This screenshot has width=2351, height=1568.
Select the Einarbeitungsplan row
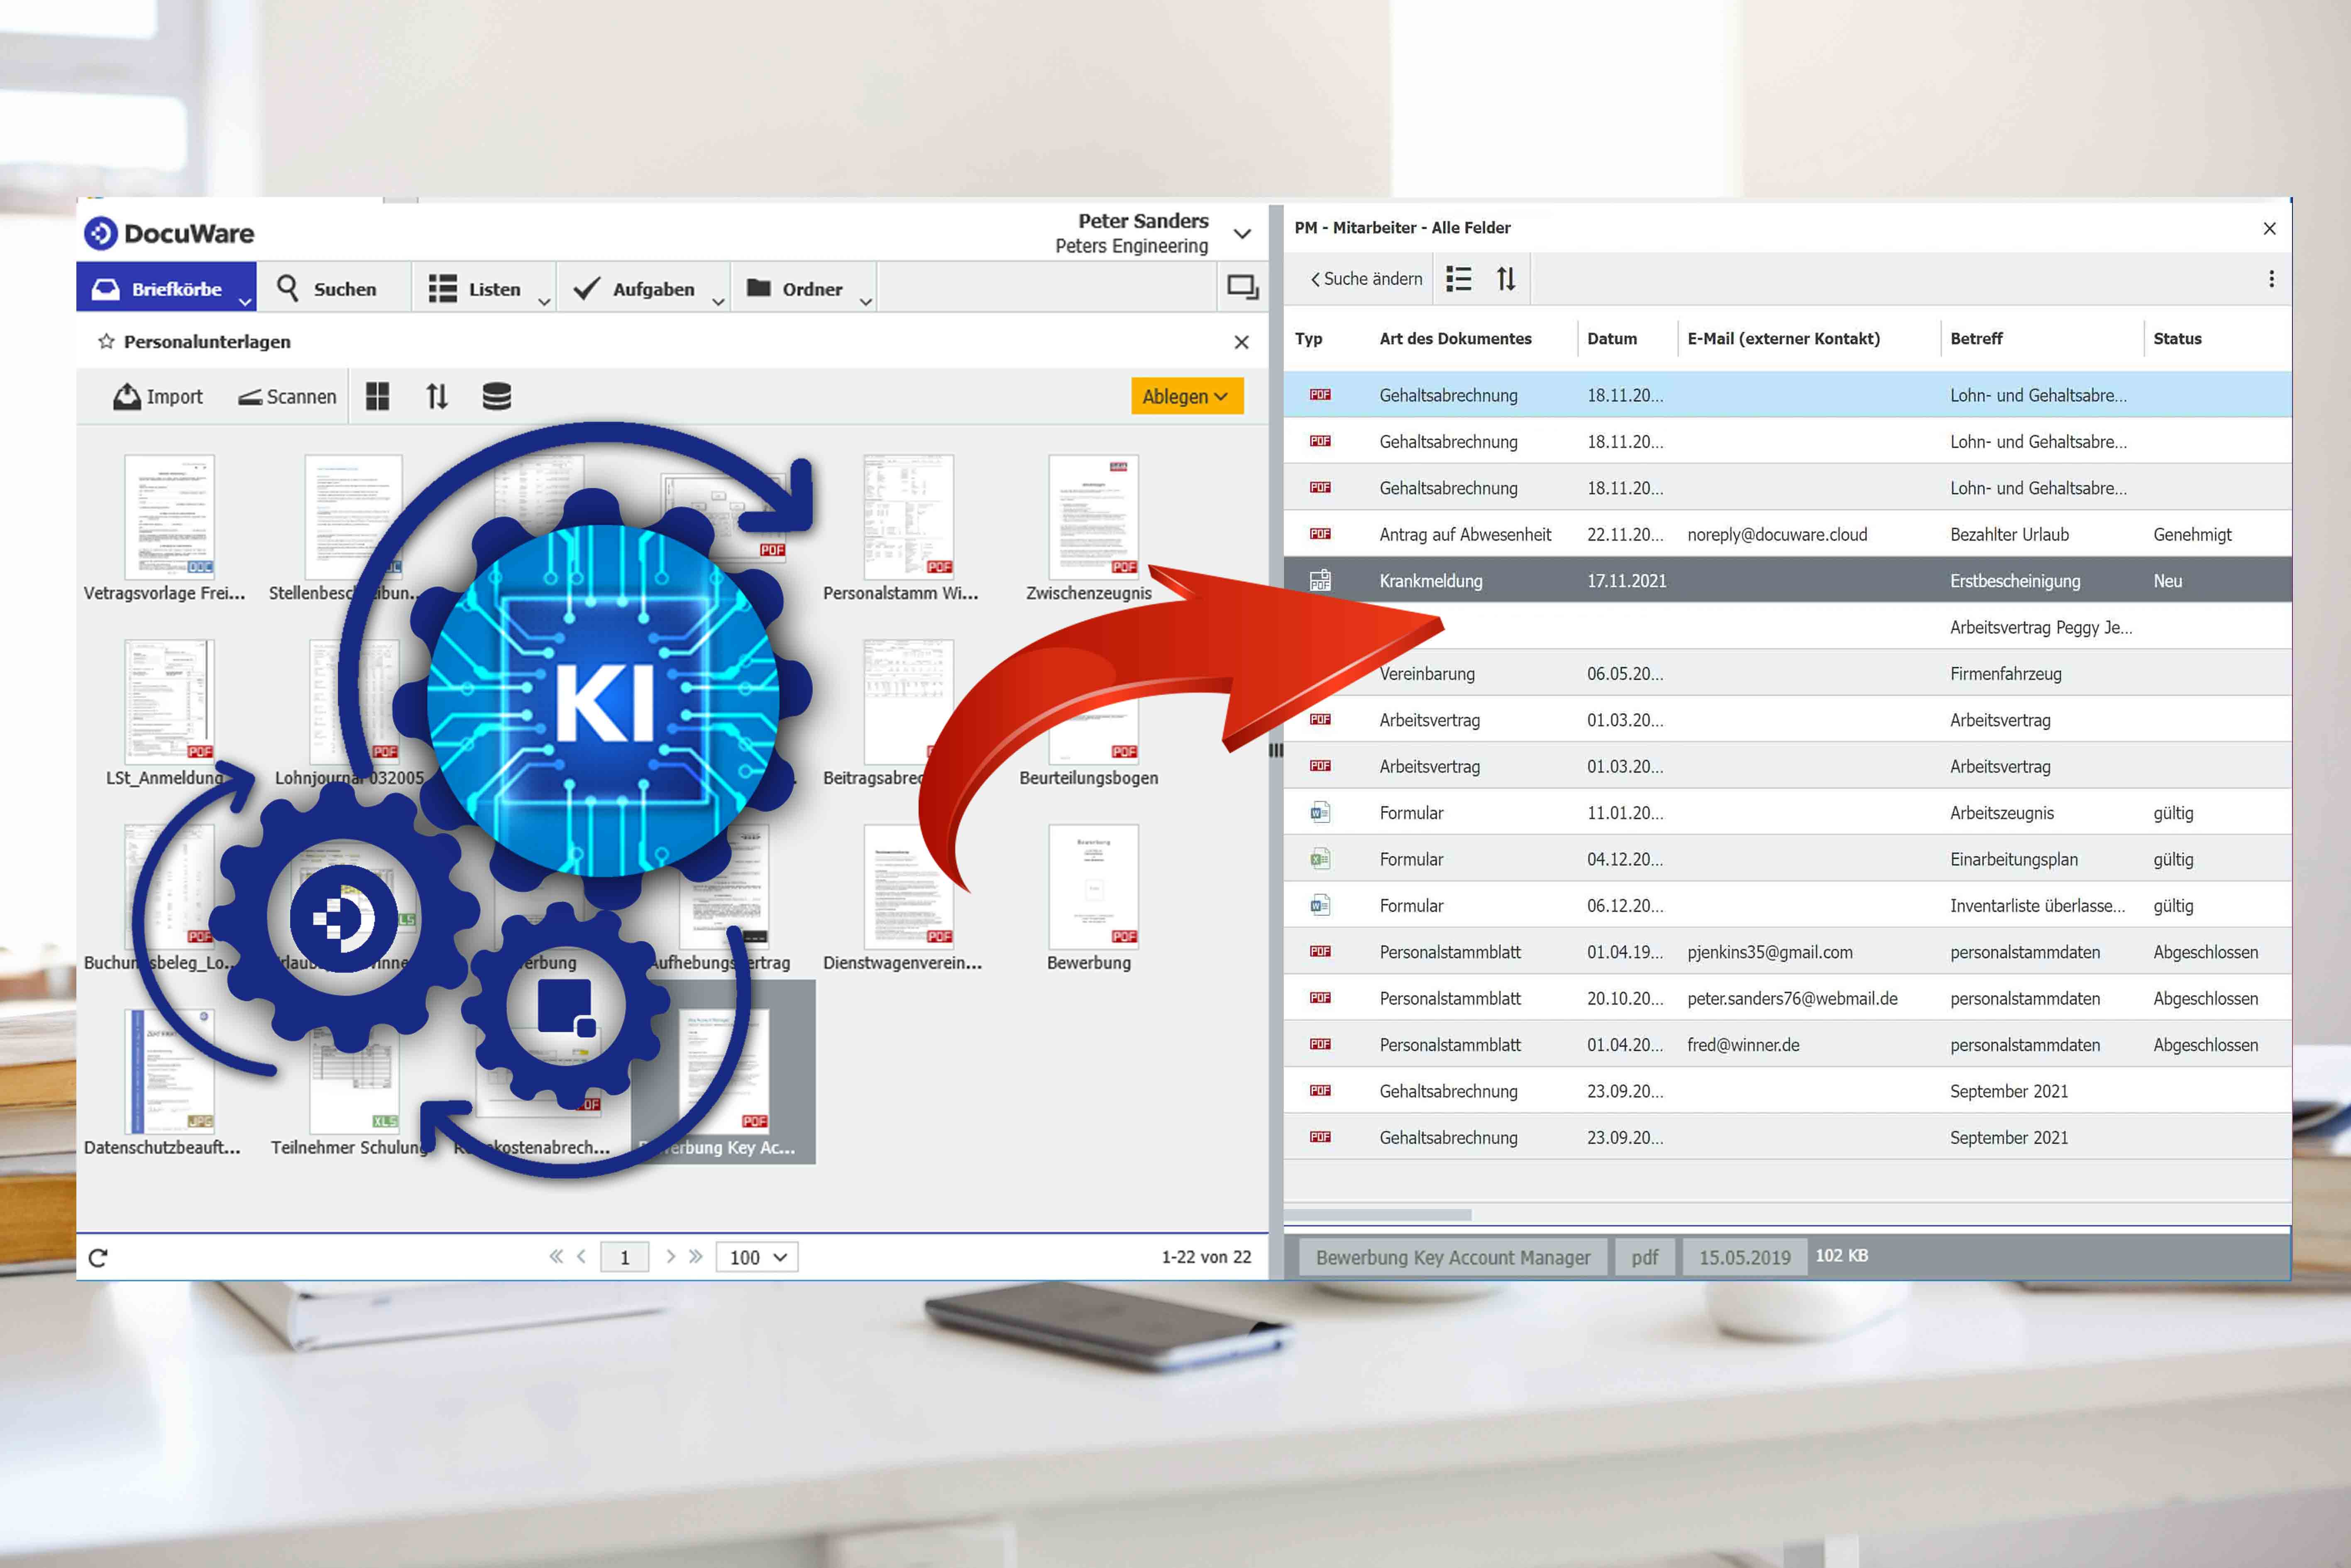tap(1787, 859)
